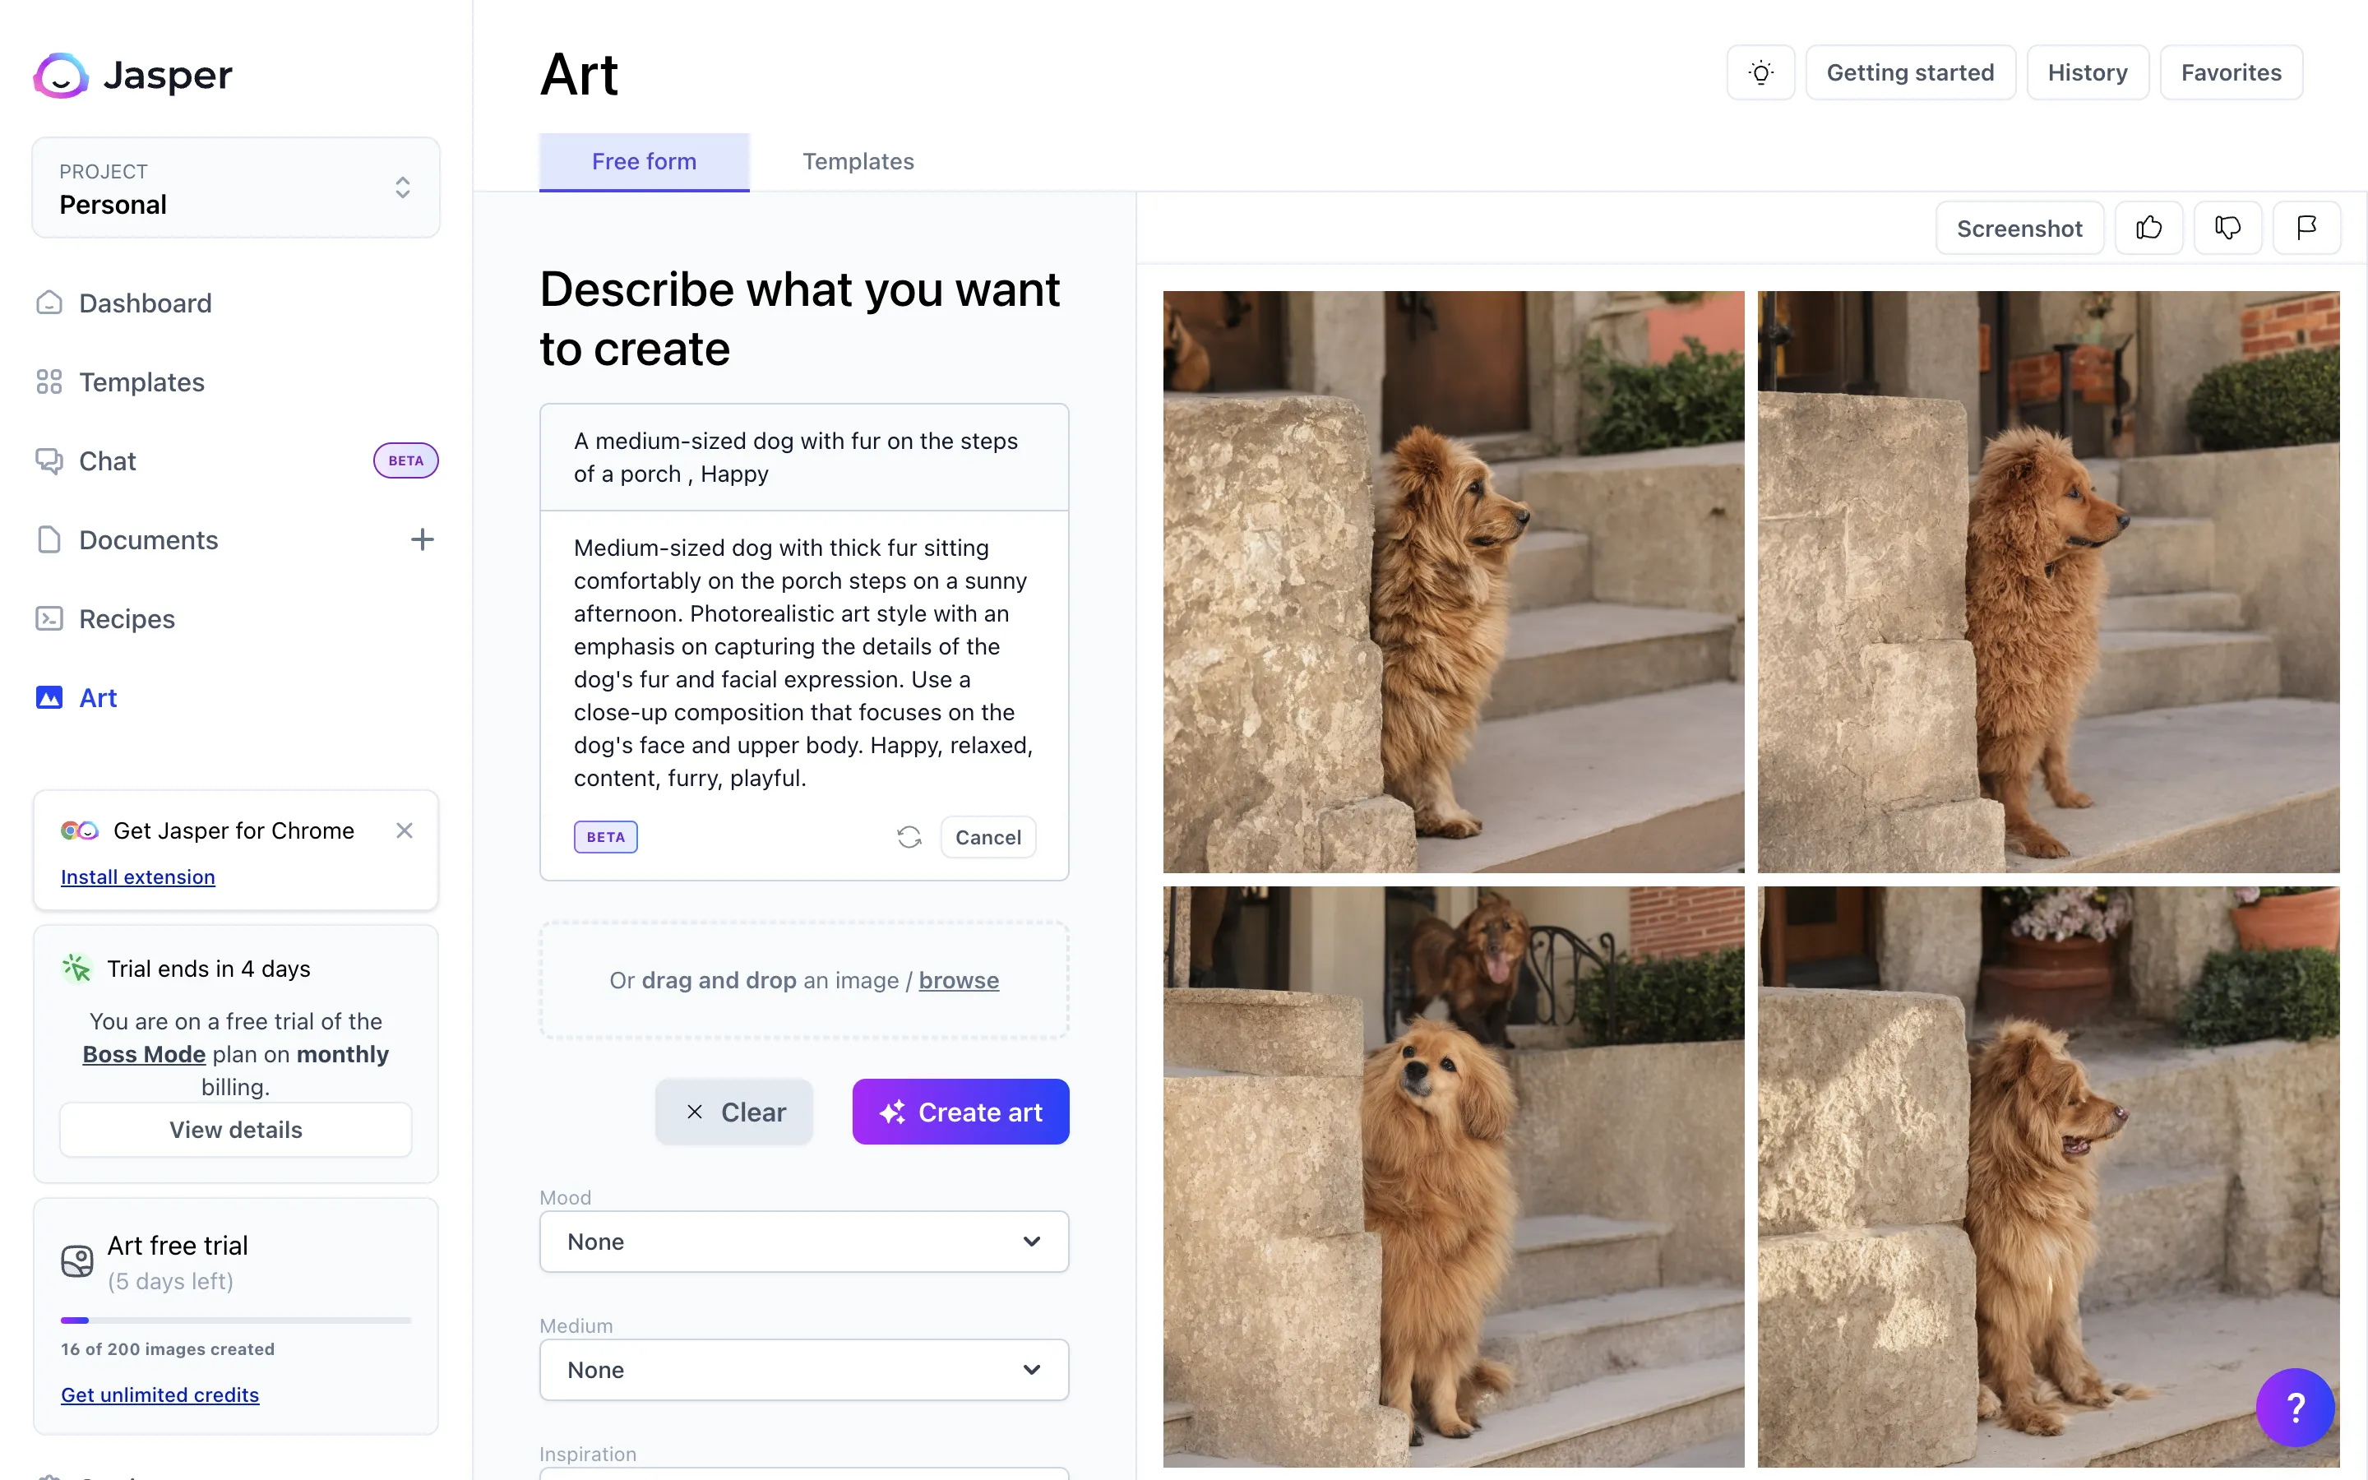Viewport: 2368px width, 1480px height.
Task: Open the Medium dropdown
Action: coord(803,1369)
